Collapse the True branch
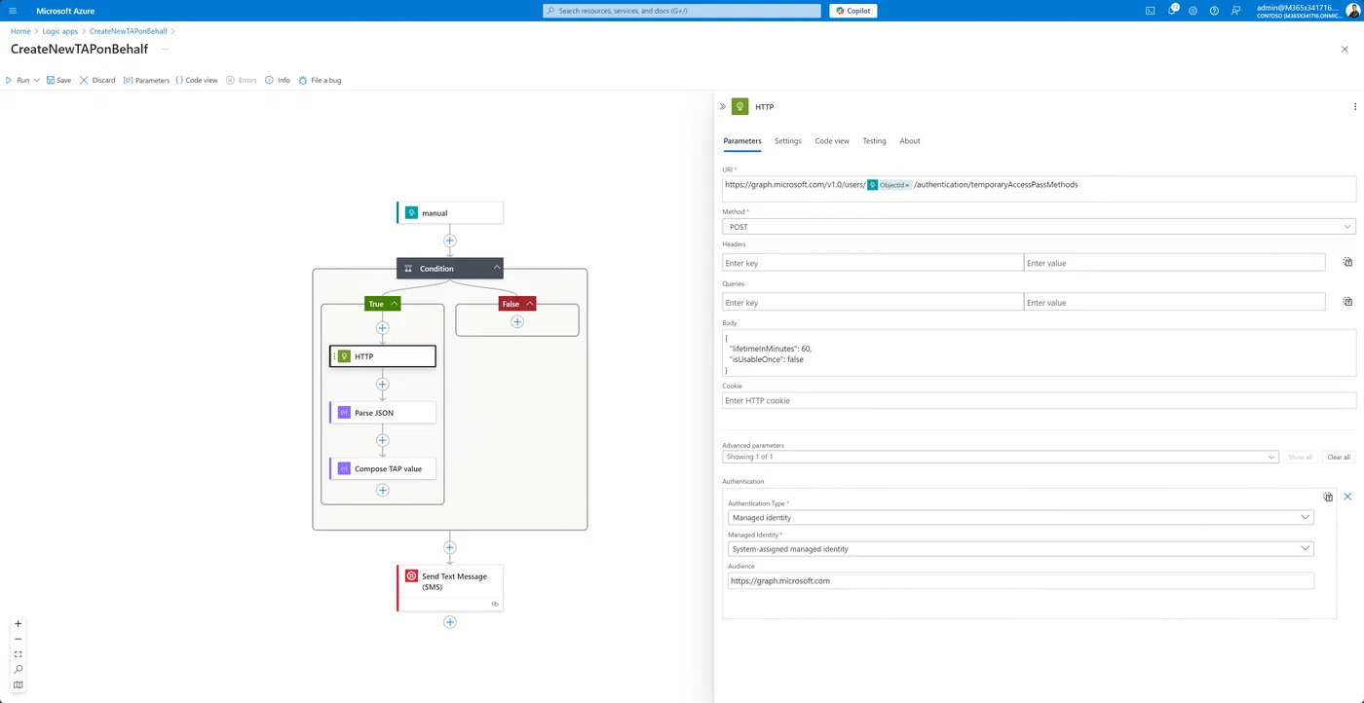 [x=394, y=304]
